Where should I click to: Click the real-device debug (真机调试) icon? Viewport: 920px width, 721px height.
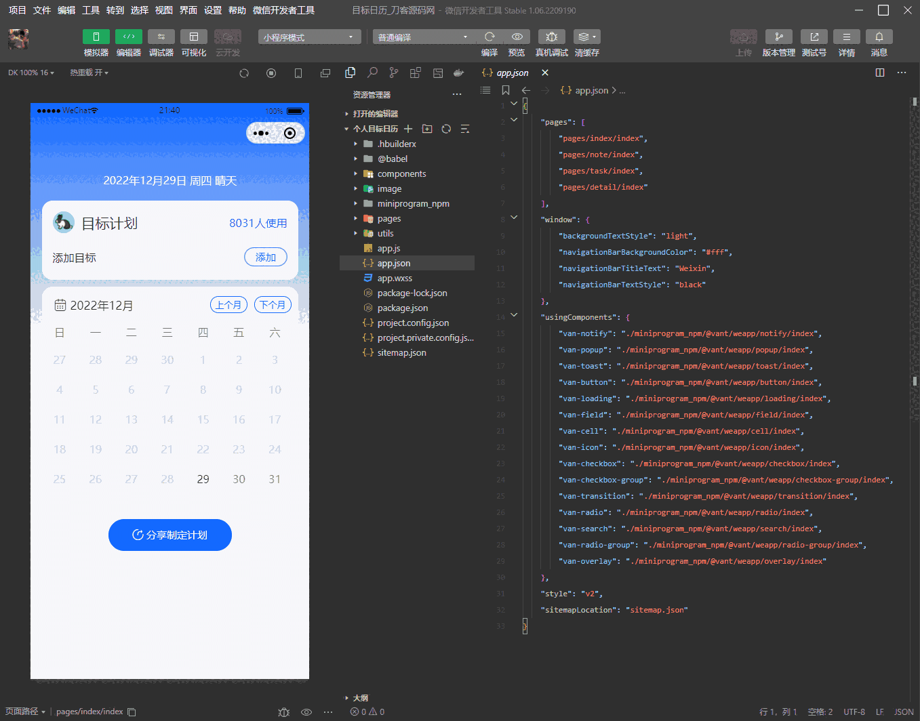pyautogui.click(x=551, y=37)
